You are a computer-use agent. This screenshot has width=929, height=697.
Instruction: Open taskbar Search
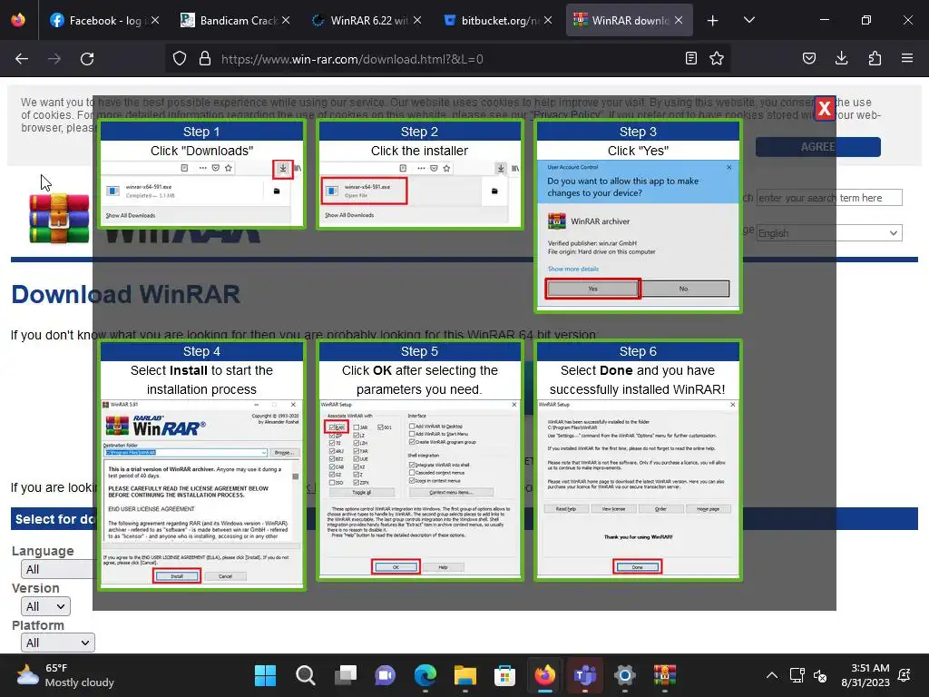coord(305,675)
